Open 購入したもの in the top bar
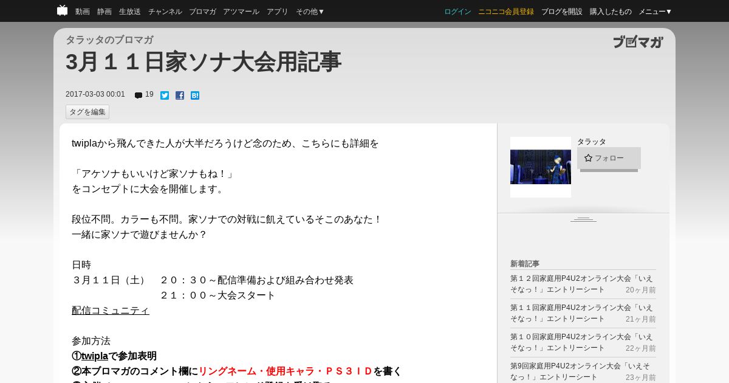This screenshot has height=383, width=729. (611, 12)
